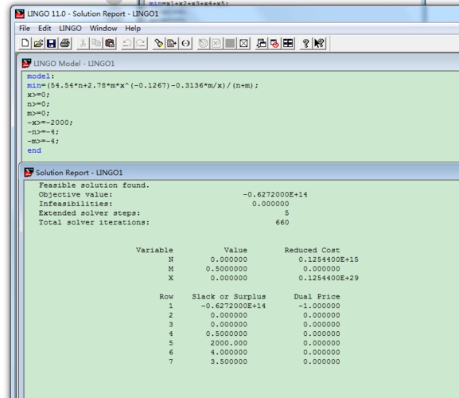
Task: Click the 'x>=0;' constraint line
Action: (38, 95)
